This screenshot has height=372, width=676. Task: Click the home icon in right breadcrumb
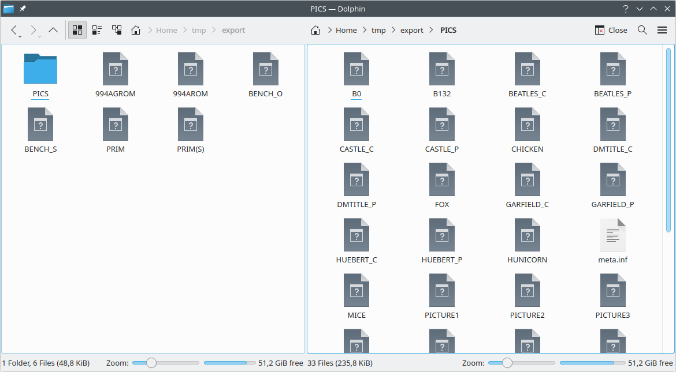tap(315, 30)
